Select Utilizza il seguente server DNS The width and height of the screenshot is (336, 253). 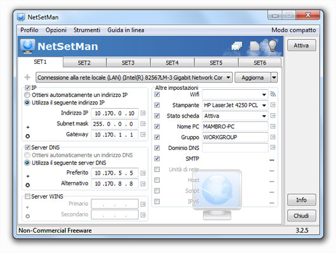click(x=27, y=163)
